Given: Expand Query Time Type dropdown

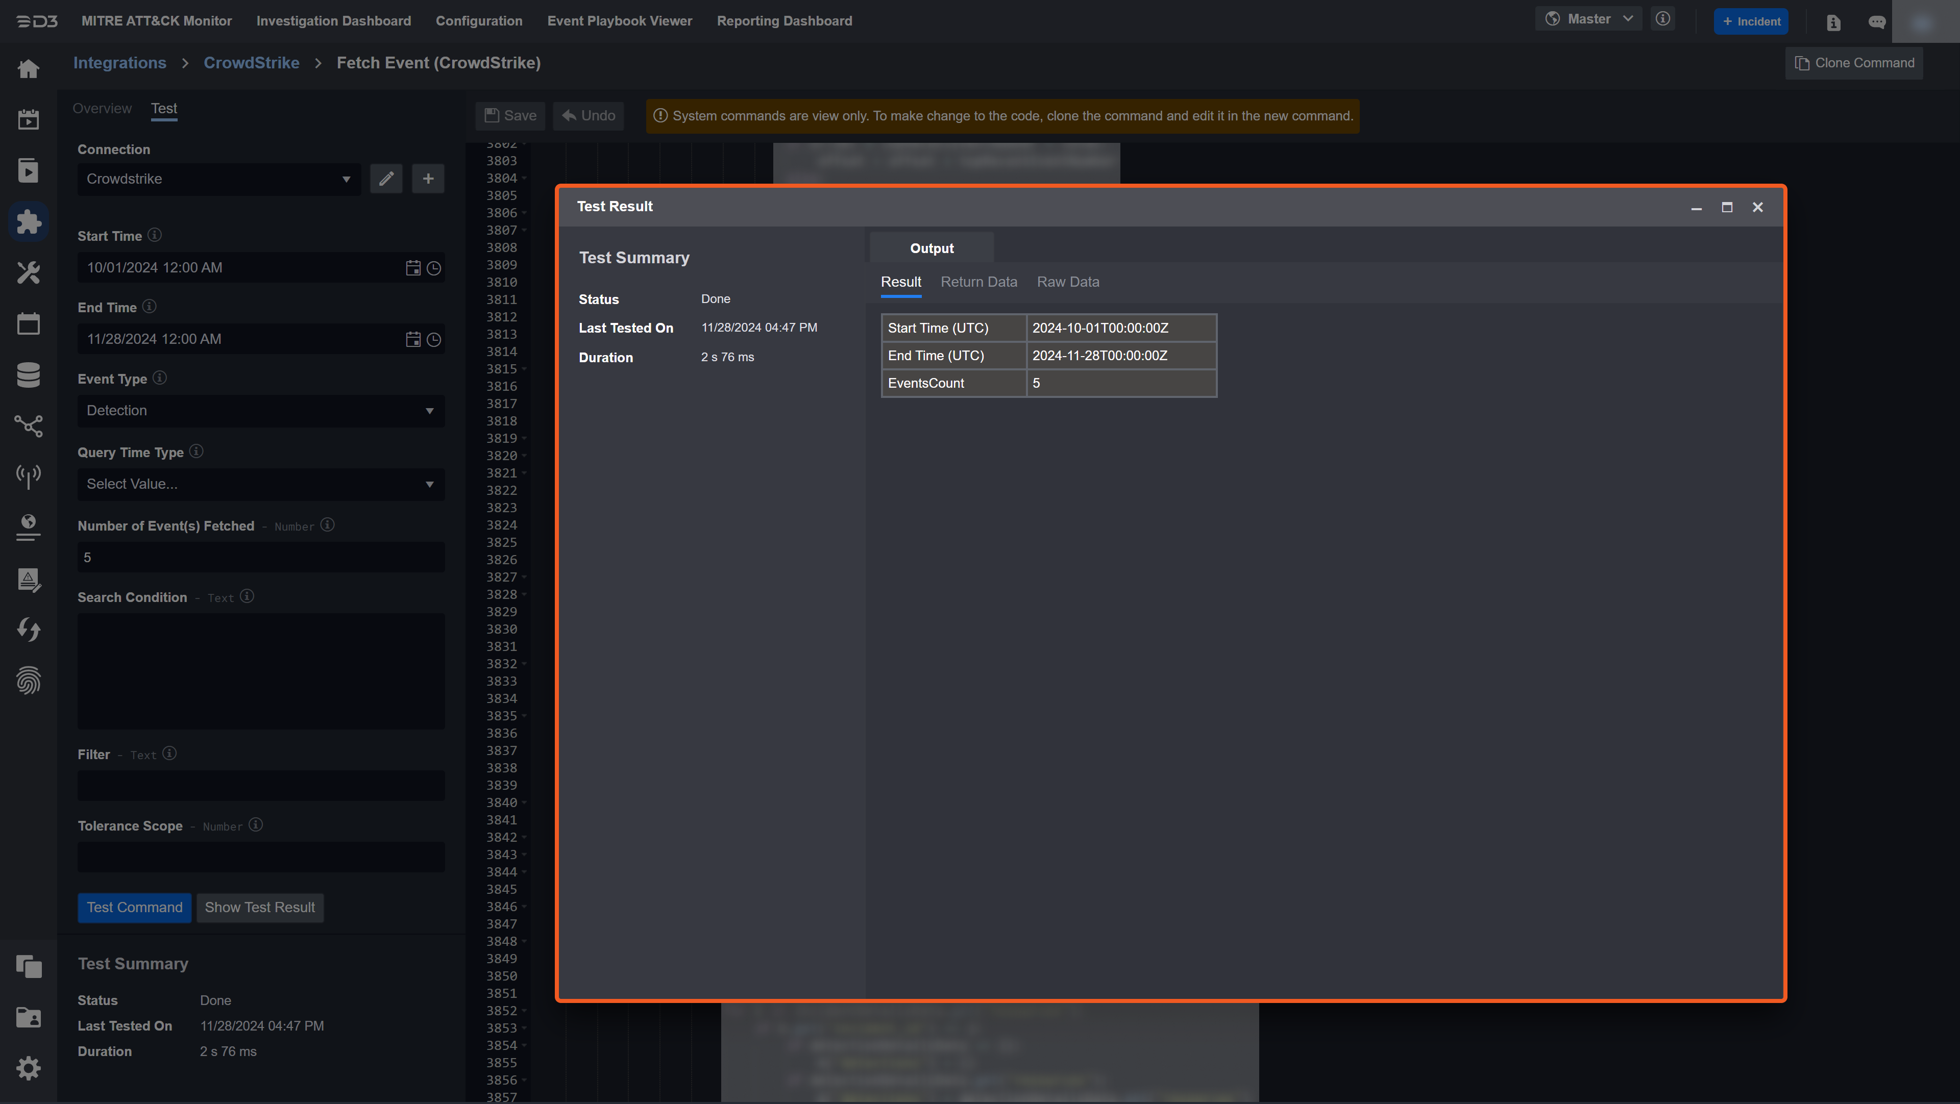Looking at the screenshot, I should (260, 484).
